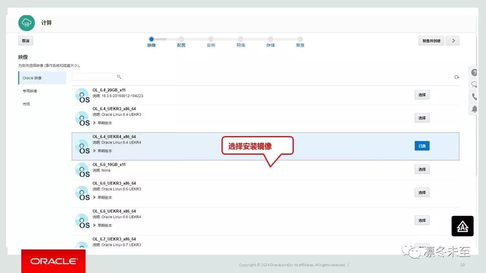
Task: Click the Compute cloud service icon
Action: 27,23
